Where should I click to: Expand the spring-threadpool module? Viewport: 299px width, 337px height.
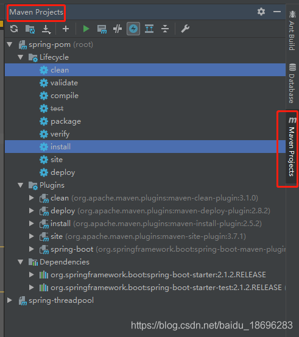point(10,300)
